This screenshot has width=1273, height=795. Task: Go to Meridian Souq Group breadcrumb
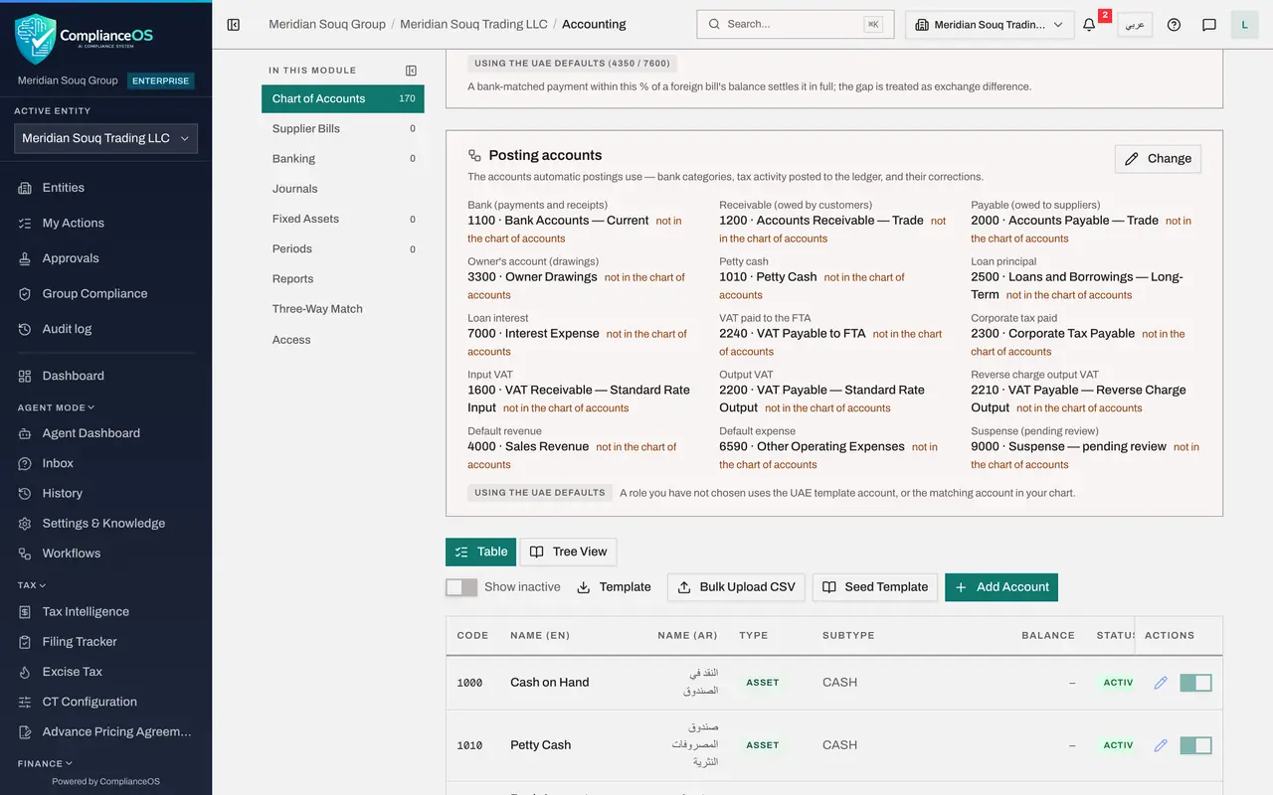pyautogui.click(x=327, y=25)
